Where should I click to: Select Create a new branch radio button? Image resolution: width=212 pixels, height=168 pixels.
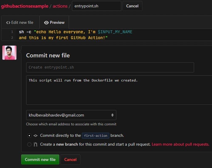pyautogui.click(x=29, y=144)
